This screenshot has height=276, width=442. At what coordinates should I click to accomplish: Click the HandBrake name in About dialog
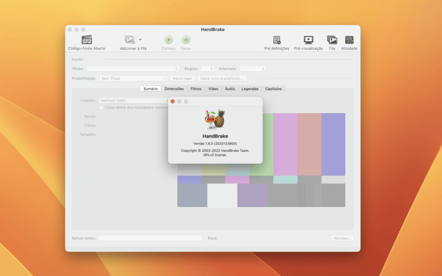click(x=215, y=136)
